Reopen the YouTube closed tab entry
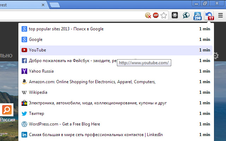226x141 pixels. point(116,50)
